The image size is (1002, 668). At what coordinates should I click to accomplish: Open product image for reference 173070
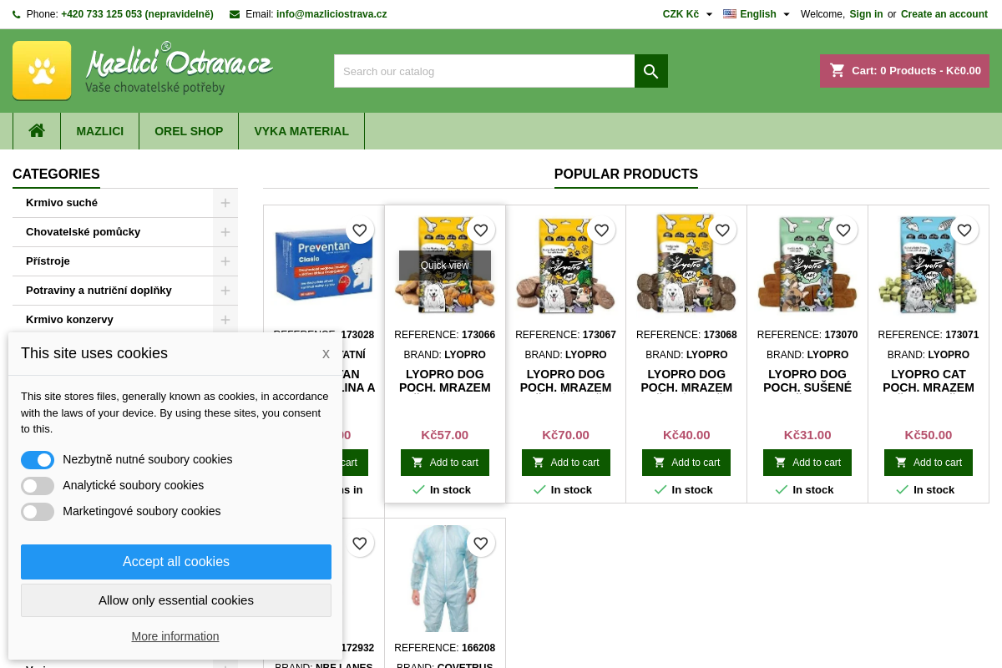tap(807, 266)
